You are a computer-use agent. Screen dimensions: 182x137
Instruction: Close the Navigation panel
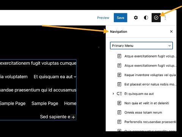coord(171,32)
